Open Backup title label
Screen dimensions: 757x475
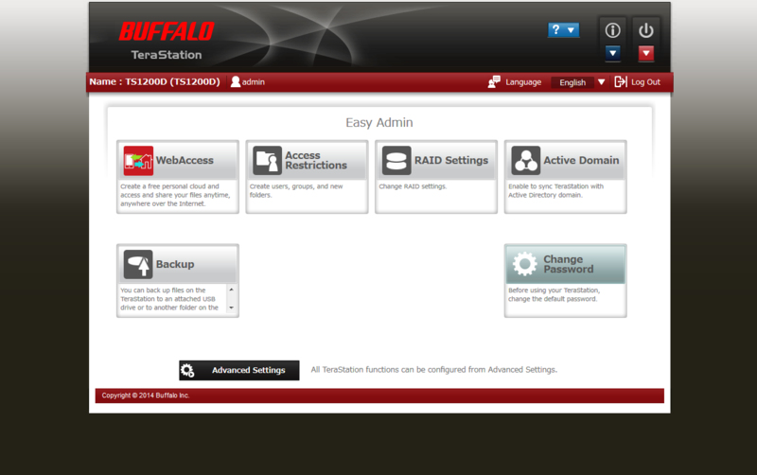[175, 265]
